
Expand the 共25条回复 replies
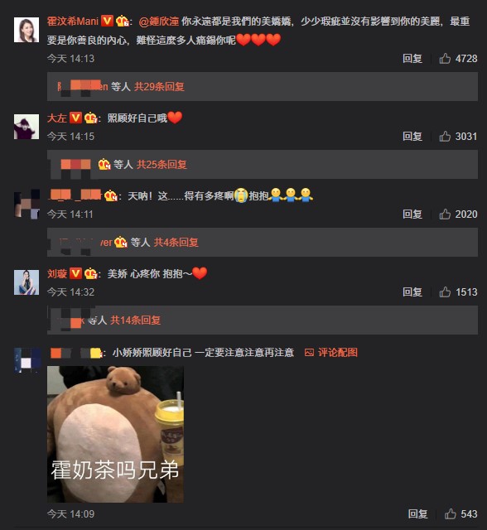(x=162, y=164)
